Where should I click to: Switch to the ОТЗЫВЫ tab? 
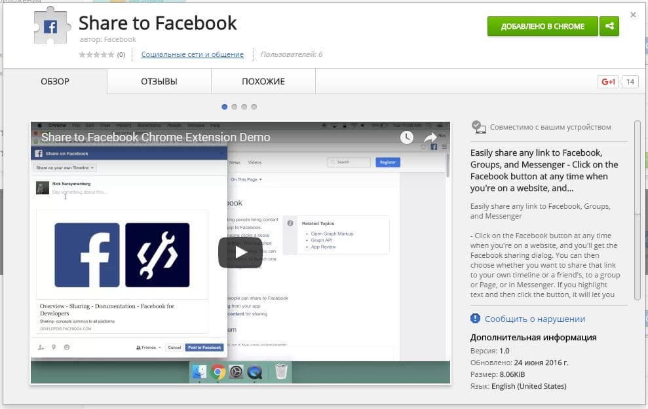click(x=159, y=82)
